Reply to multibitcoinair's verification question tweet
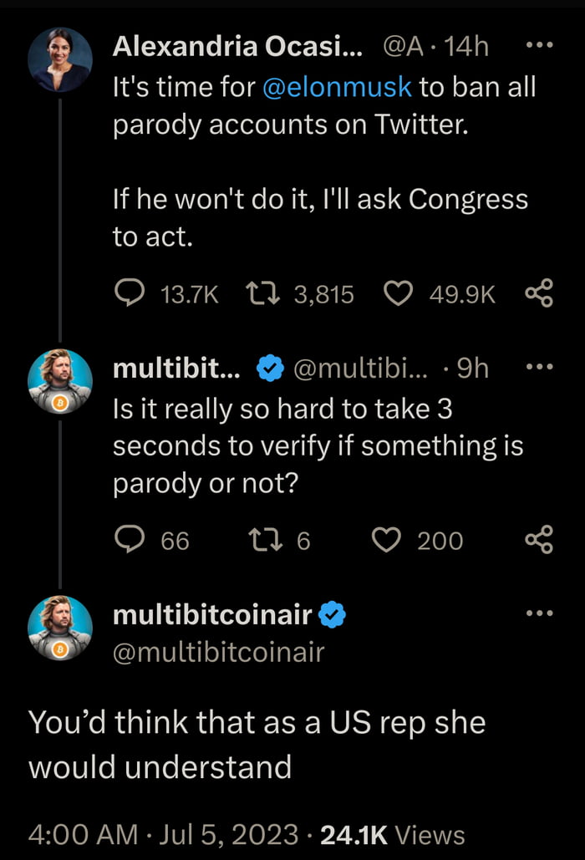The image size is (585, 860). tap(131, 540)
